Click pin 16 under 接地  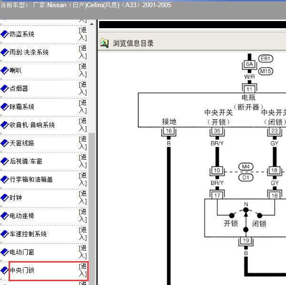click(x=169, y=131)
